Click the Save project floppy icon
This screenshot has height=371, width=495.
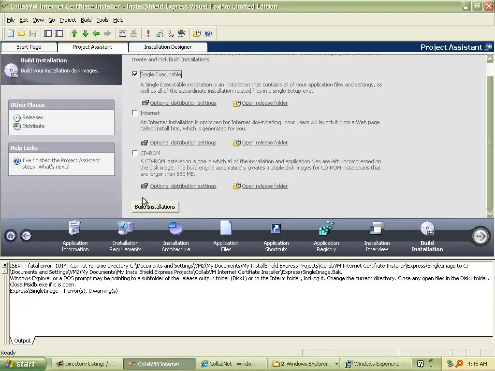click(x=33, y=33)
